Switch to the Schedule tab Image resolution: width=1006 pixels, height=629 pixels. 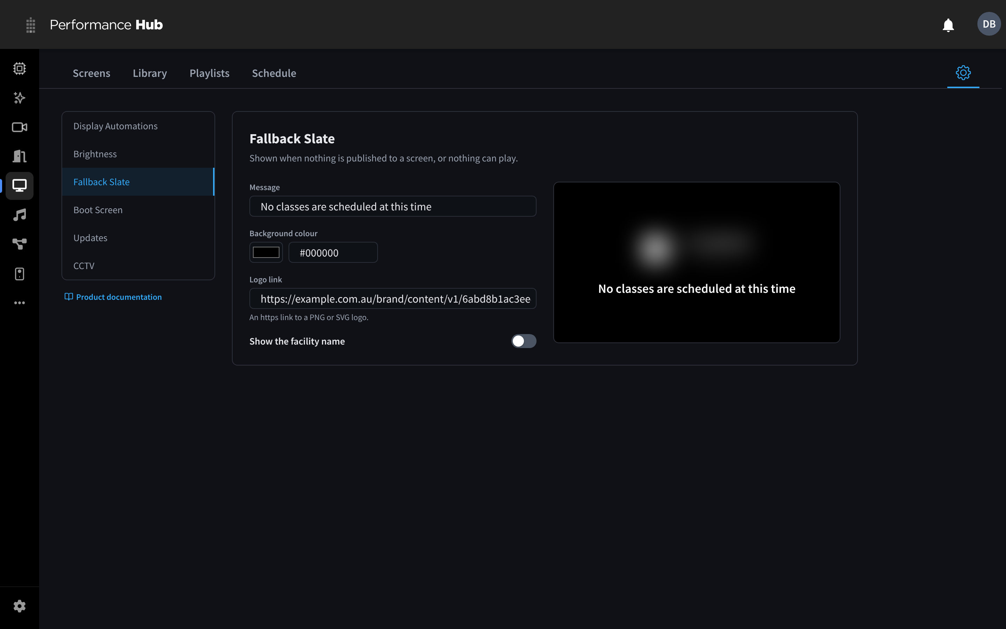(x=274, y=73)
